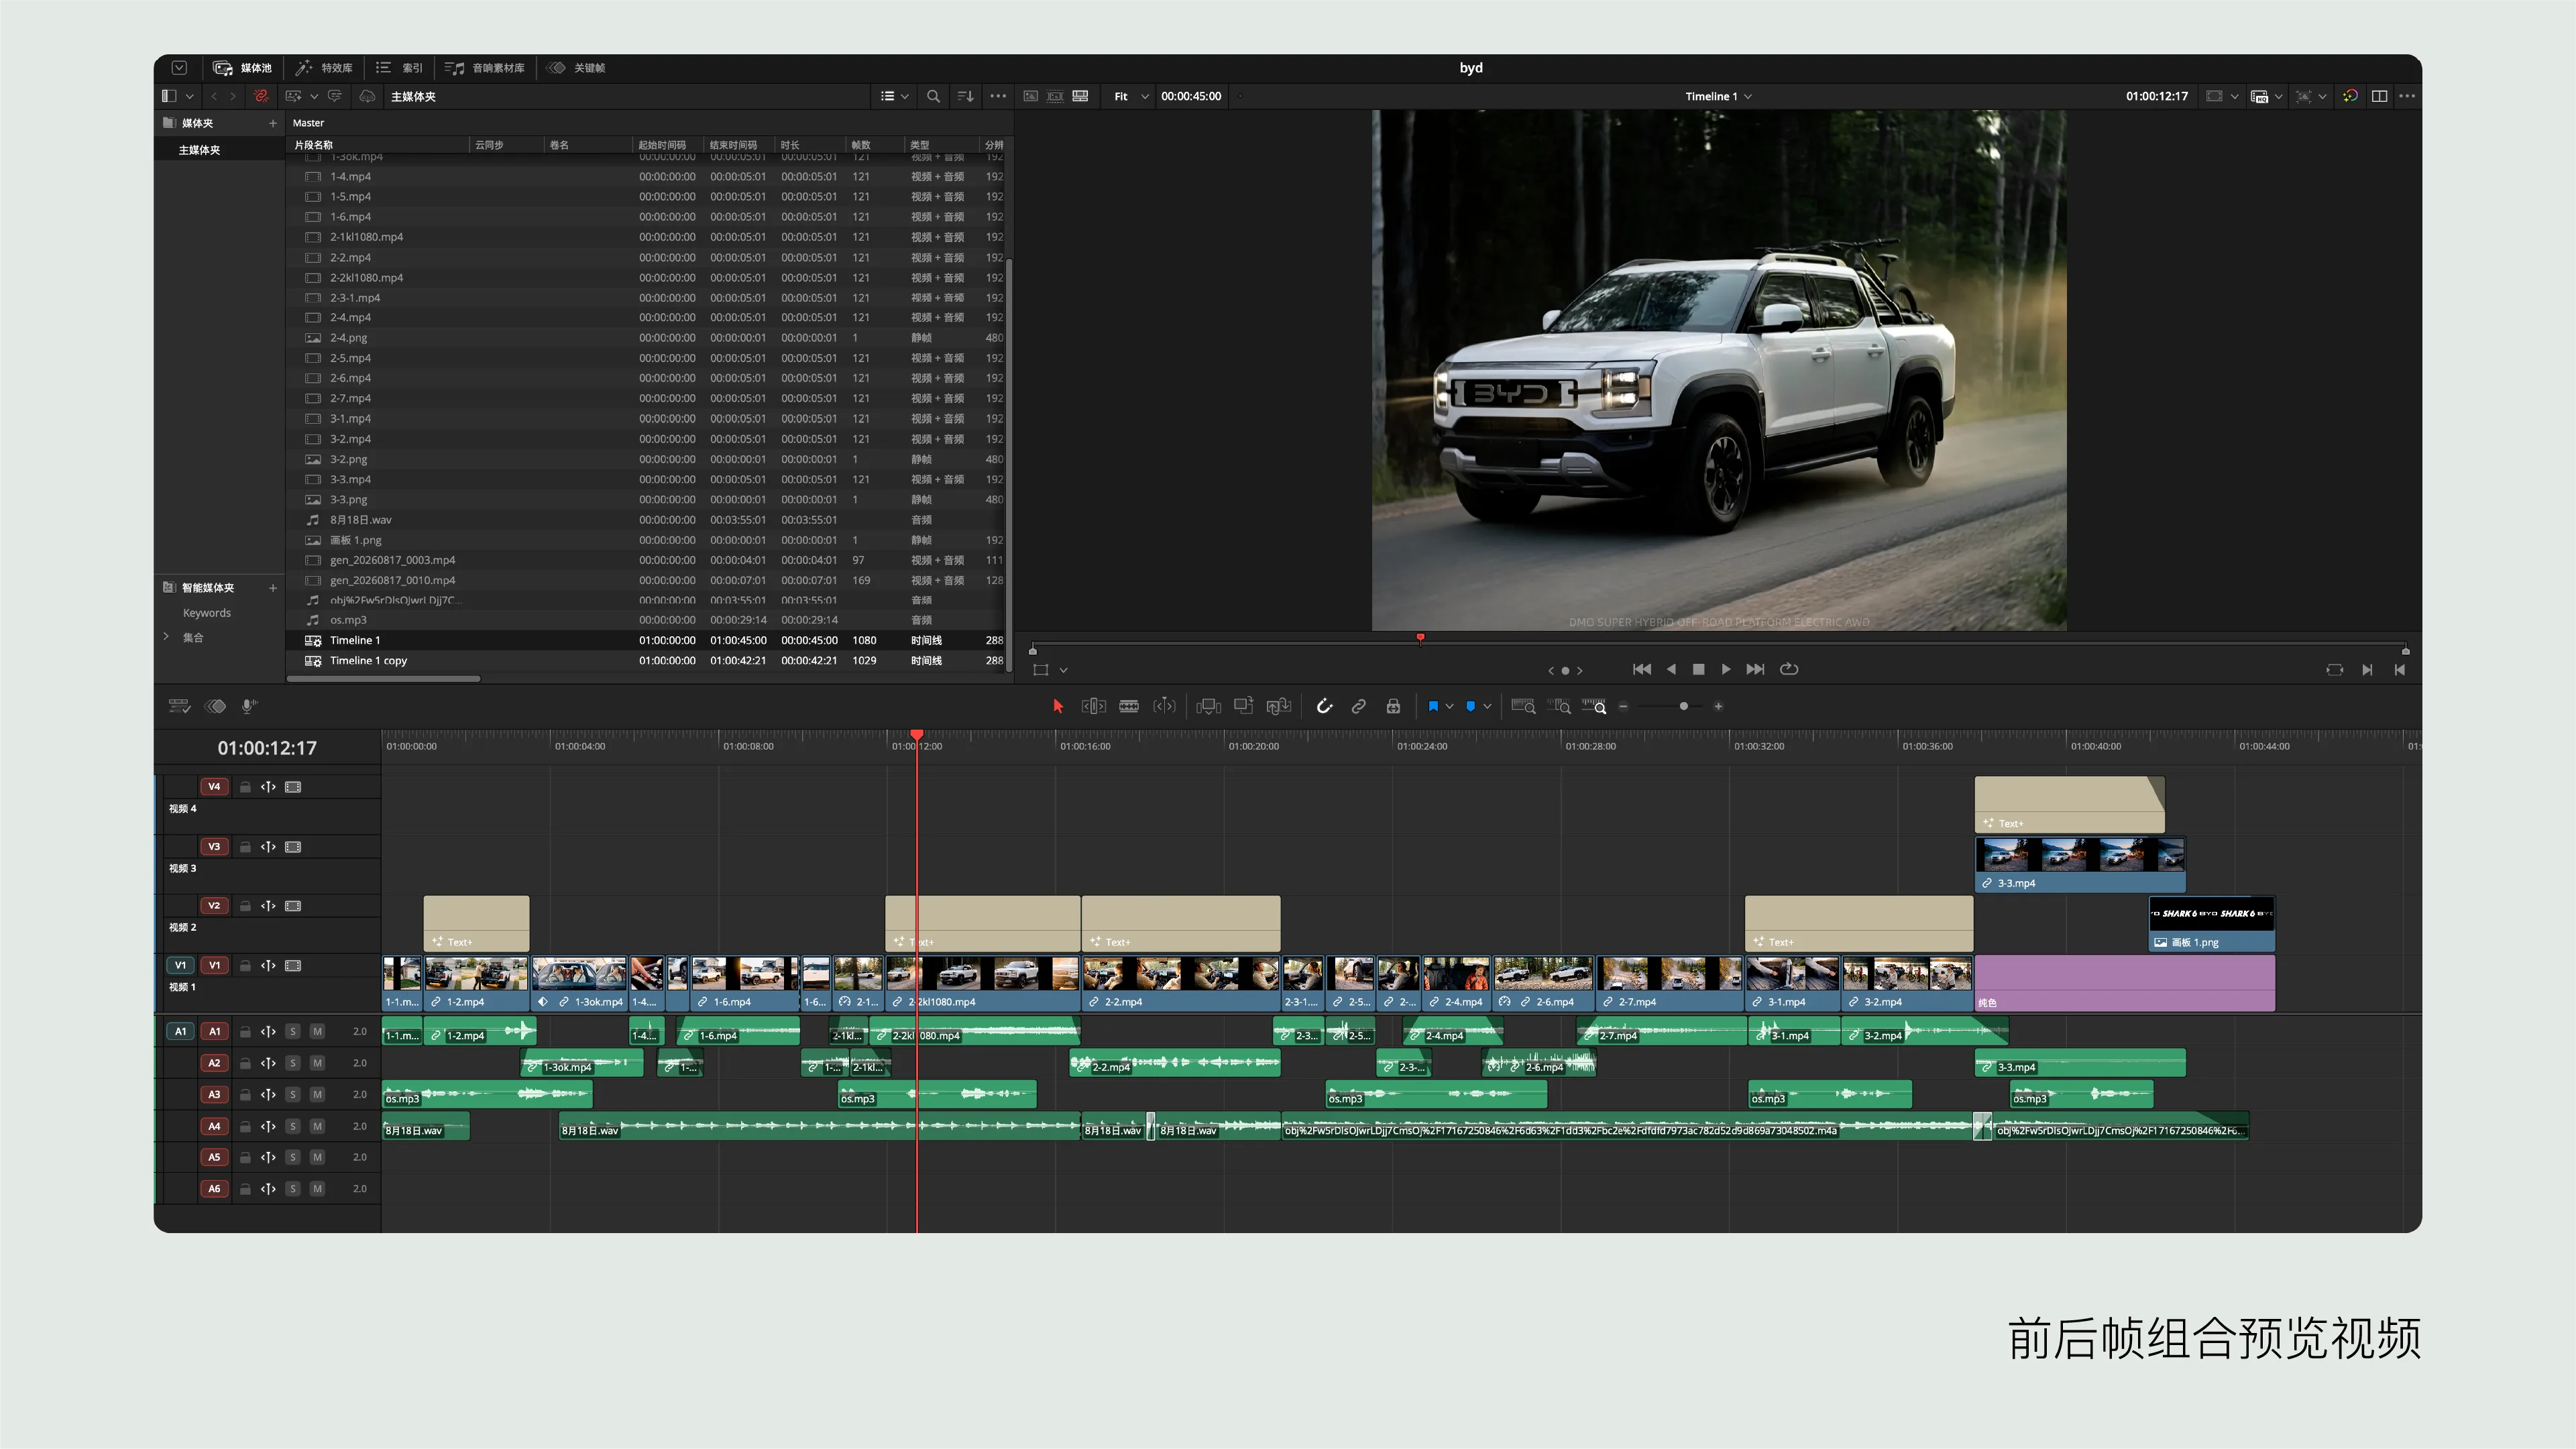Mute audio track A4
The width and height of the screenshot is (2576, 1449).
click(x=317, y=1126)
